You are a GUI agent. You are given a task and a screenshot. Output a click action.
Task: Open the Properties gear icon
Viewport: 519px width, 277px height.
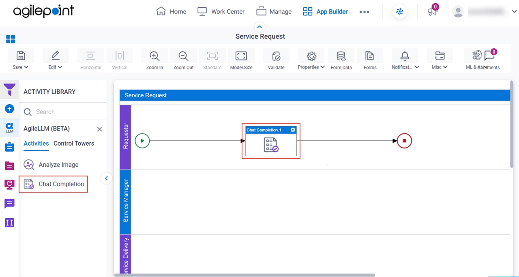click(x=311, y=56)
